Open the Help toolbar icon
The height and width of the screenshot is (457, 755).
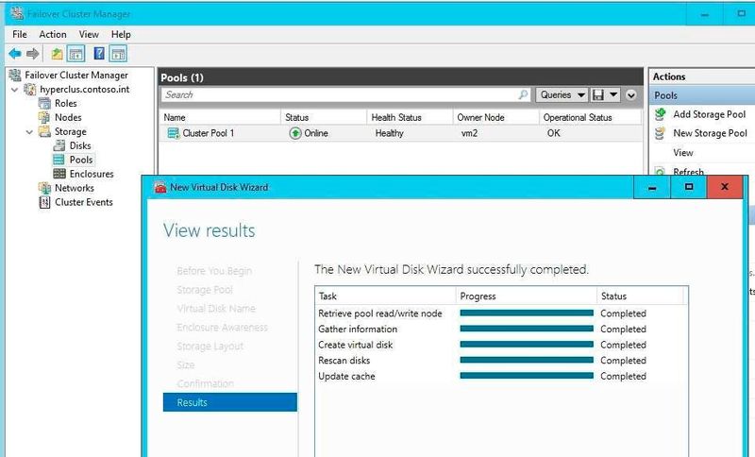[99, 54]
